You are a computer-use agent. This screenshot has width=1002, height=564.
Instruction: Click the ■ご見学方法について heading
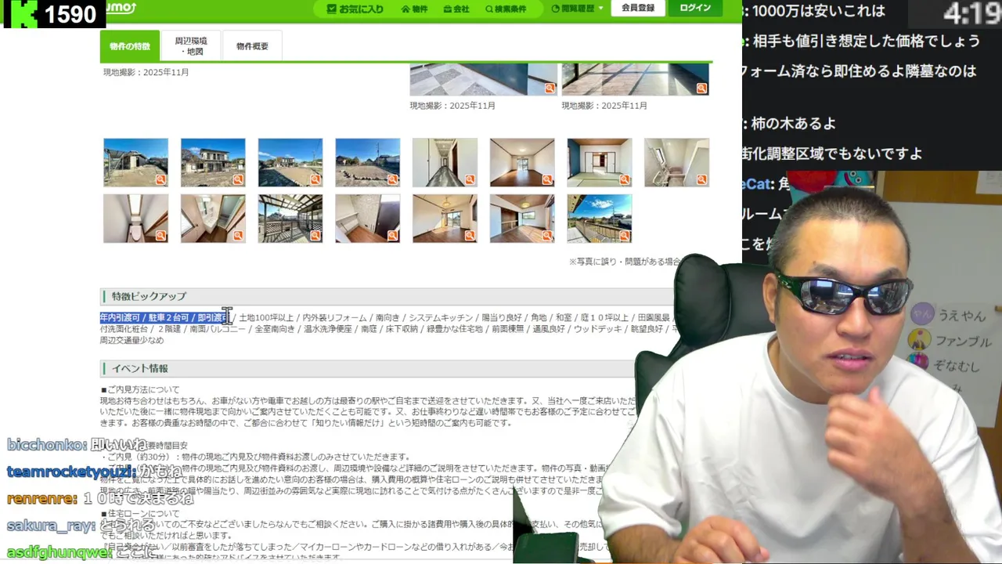[140, 389]
